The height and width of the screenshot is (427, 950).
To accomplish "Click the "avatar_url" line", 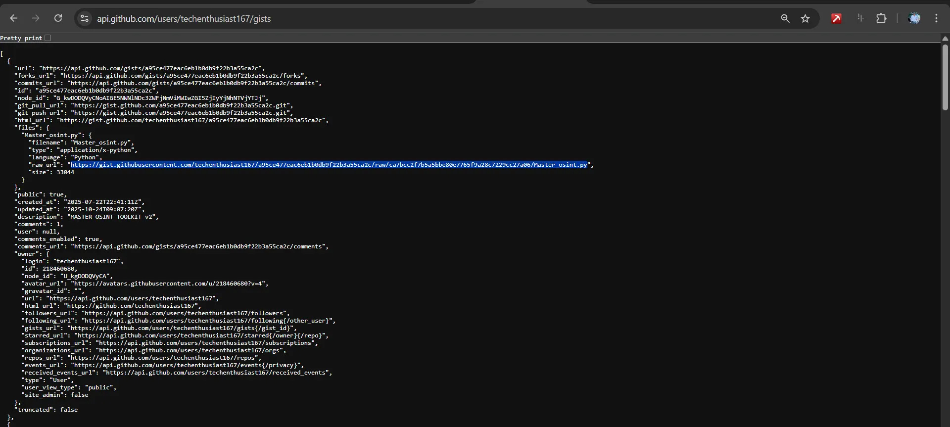I will (x=145, y=284).
